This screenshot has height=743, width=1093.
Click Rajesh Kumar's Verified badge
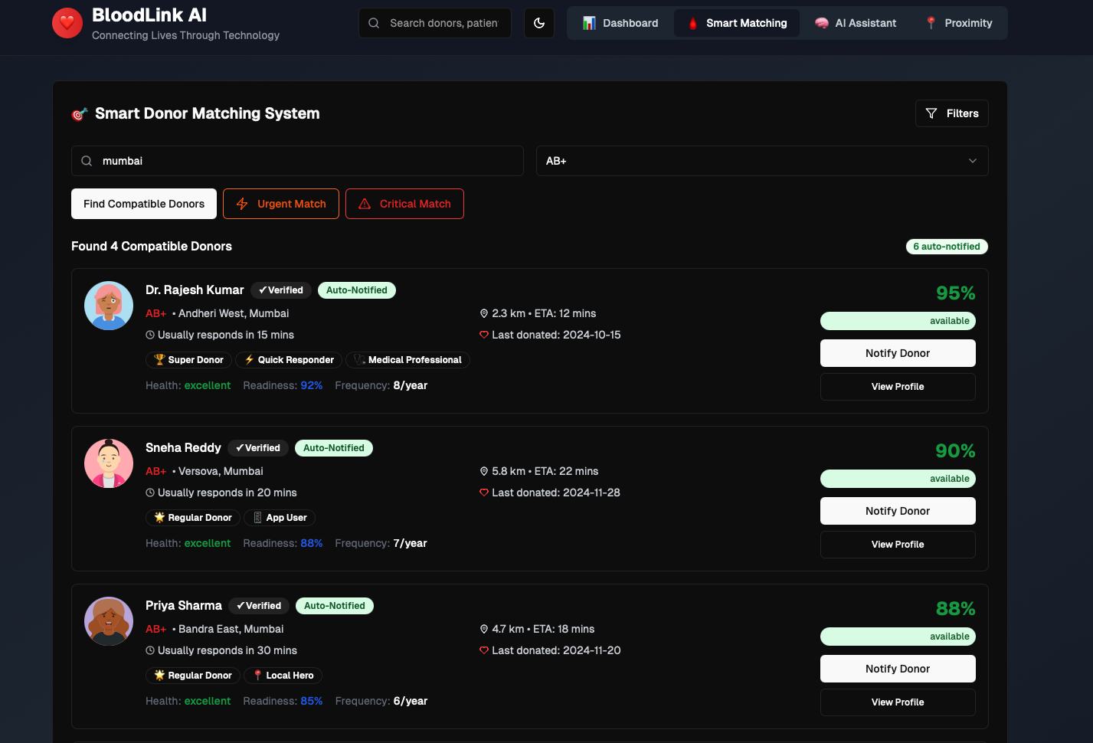(x=281, y=290)
